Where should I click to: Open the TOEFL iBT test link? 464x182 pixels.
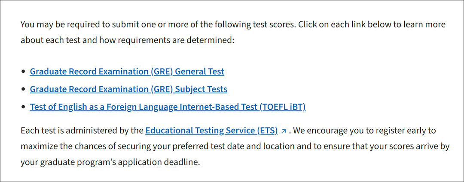click(168, 107)
